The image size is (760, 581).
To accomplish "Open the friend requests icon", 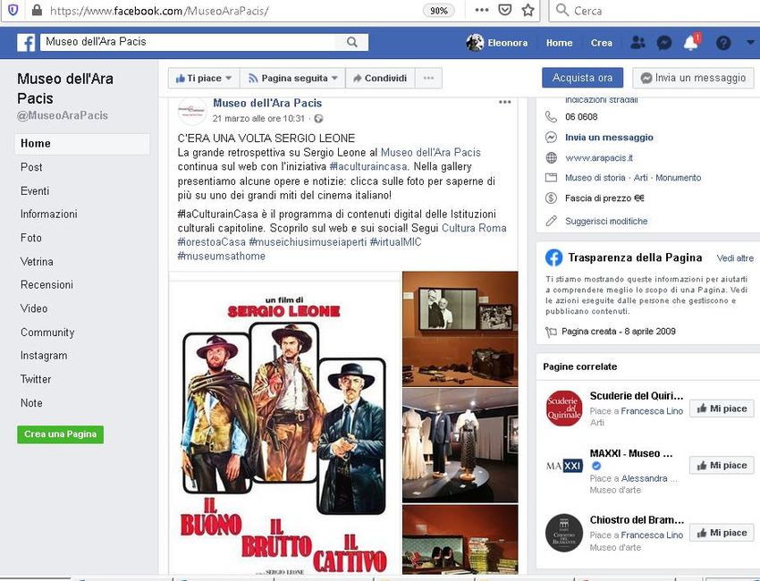I will coord(637,42).
